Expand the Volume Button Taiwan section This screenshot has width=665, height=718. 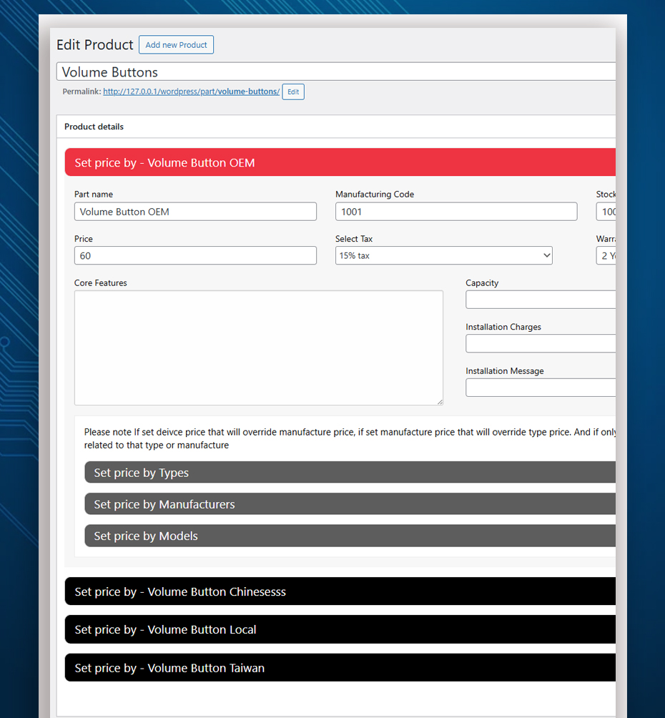pyautogui.click(x=340, y=668)
